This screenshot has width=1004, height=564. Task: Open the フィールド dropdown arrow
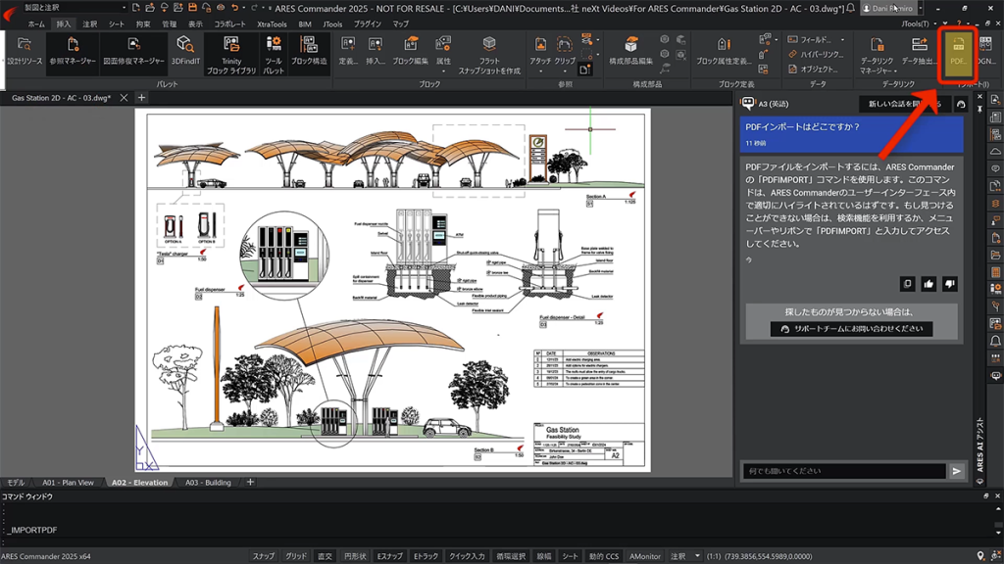843,40
